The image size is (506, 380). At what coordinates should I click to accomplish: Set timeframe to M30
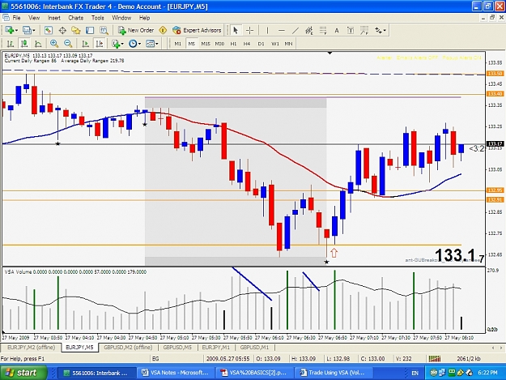point(219,44)
